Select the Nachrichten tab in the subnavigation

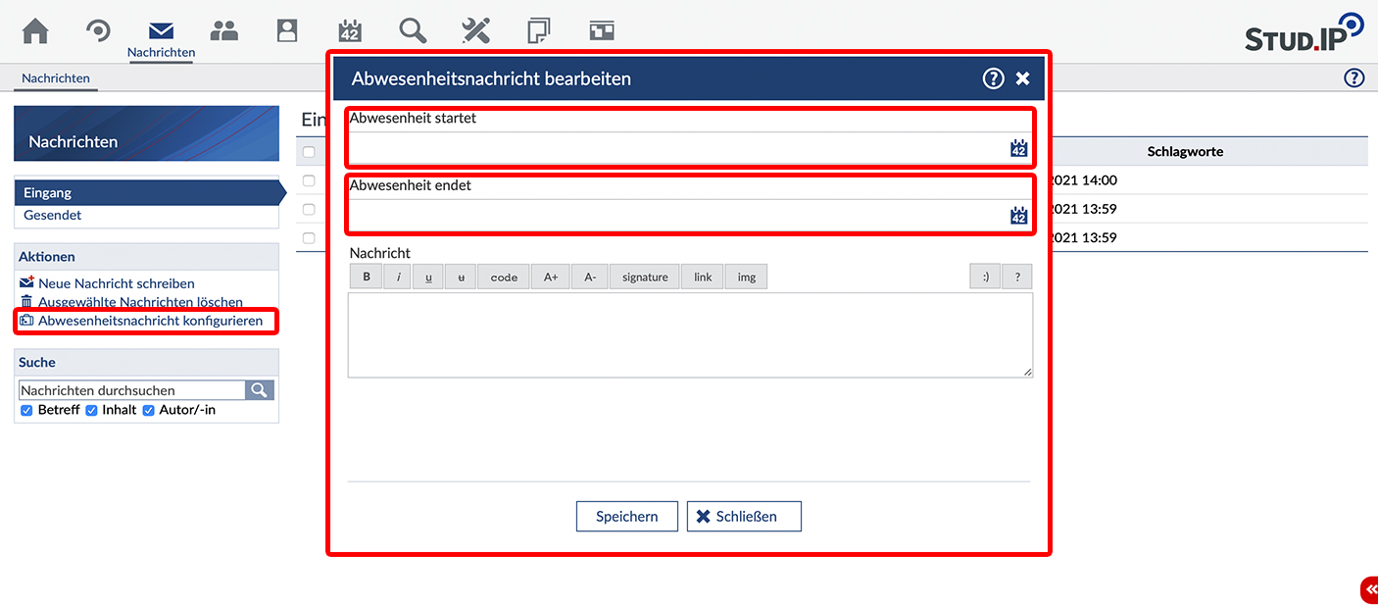[56, 78]
